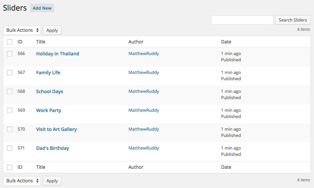Select the checkbox for Family Life
Screen dimensions: 314x188
click(x=10, y=73)
